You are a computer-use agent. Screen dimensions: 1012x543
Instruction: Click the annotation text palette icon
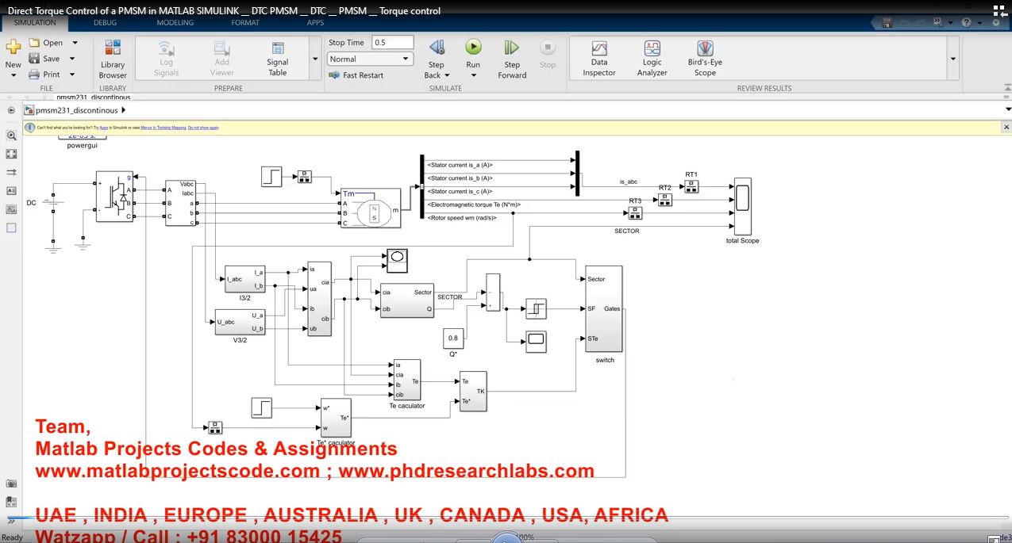[11, 191]
